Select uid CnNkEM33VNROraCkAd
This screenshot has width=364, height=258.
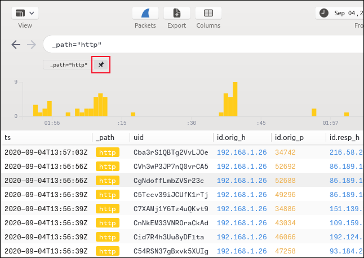click(171, 223)
